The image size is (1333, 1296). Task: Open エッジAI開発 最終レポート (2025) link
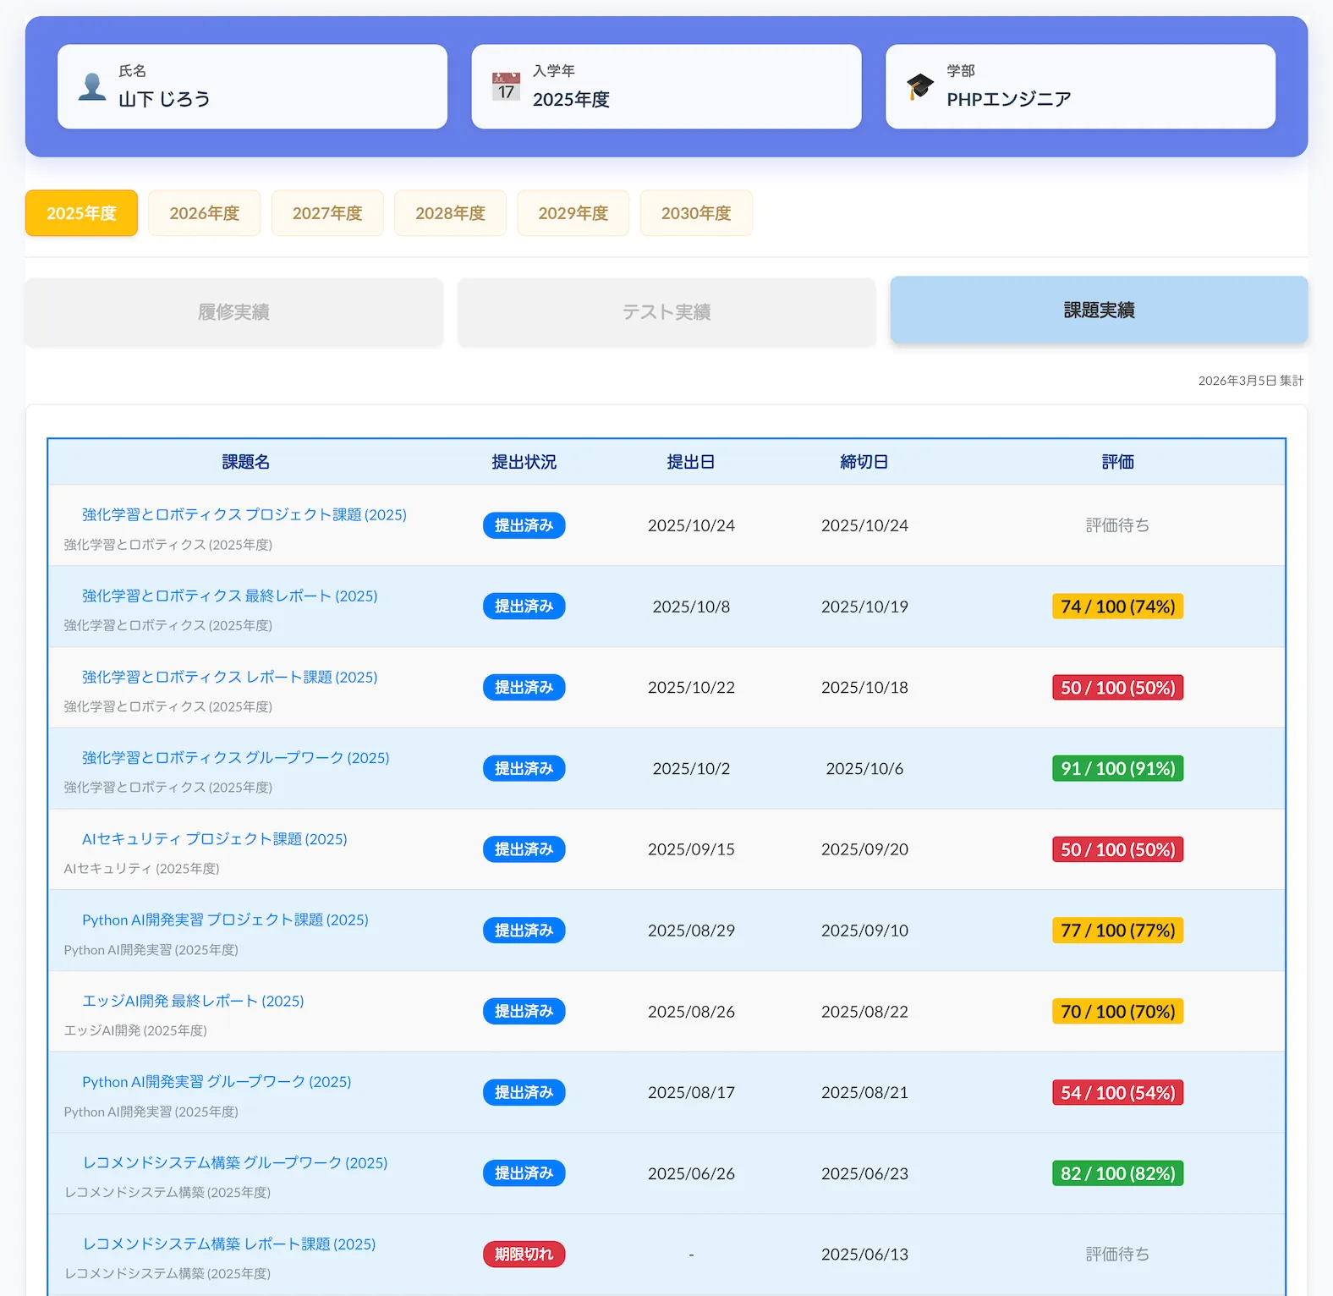193,1001
